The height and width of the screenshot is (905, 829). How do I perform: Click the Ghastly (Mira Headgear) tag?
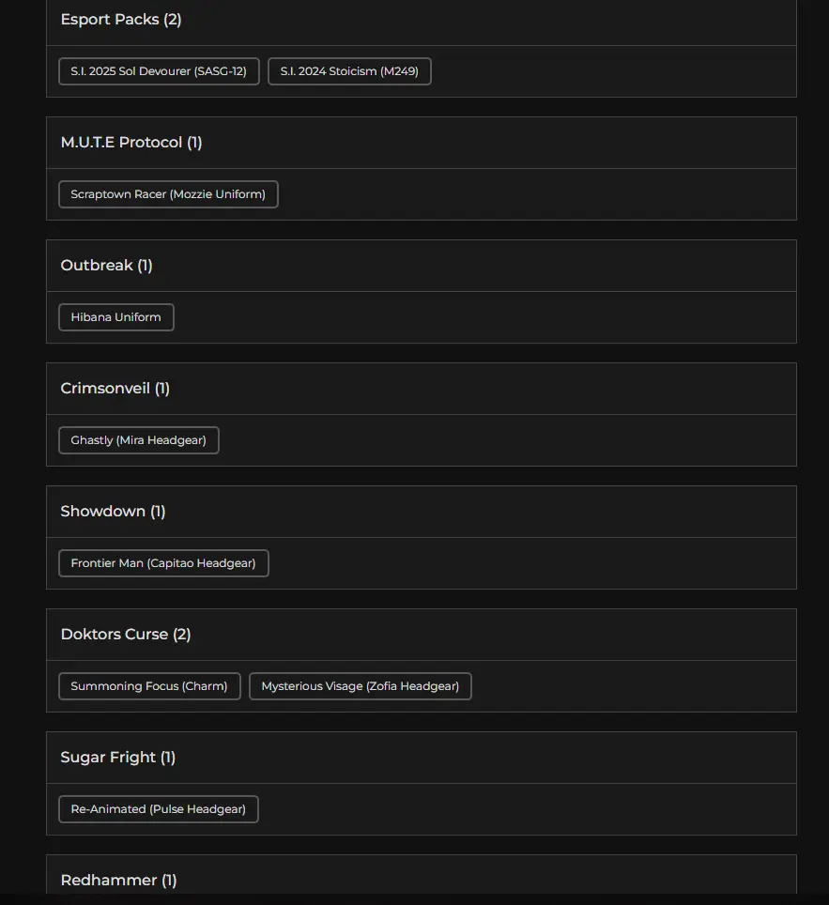coord(138,440)
